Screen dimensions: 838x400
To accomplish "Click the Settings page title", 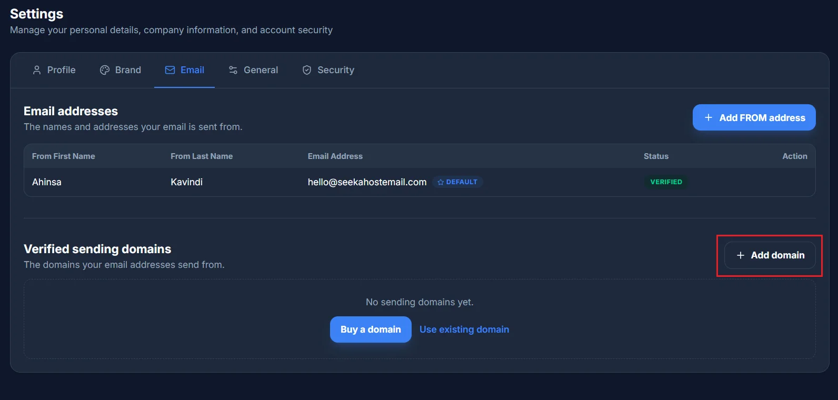I will pyautogui.click(x=36, y=14).
